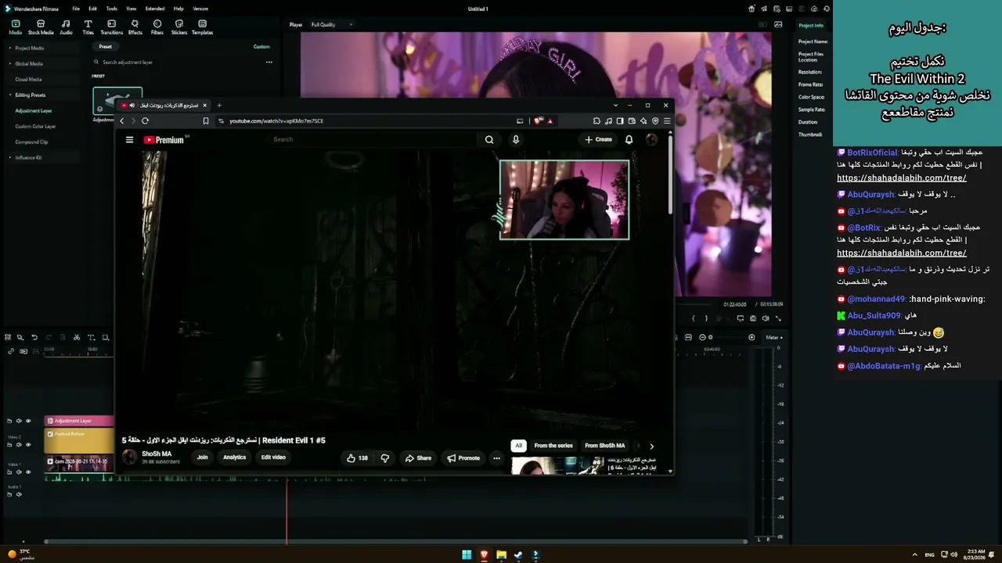Screen dimensions: 1002x563
Task: Click the Edit video button
Action: tap(273, 457)
